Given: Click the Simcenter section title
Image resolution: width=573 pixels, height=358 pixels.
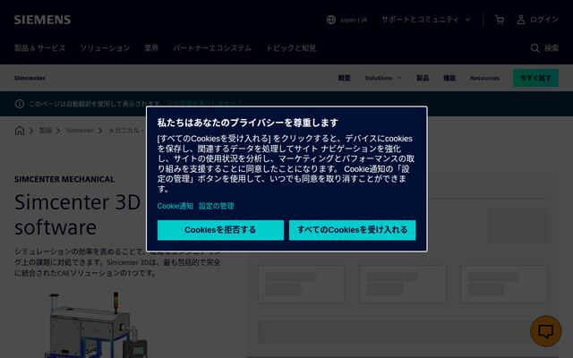Looking at the screenshot, I should [x=30, y=78].
